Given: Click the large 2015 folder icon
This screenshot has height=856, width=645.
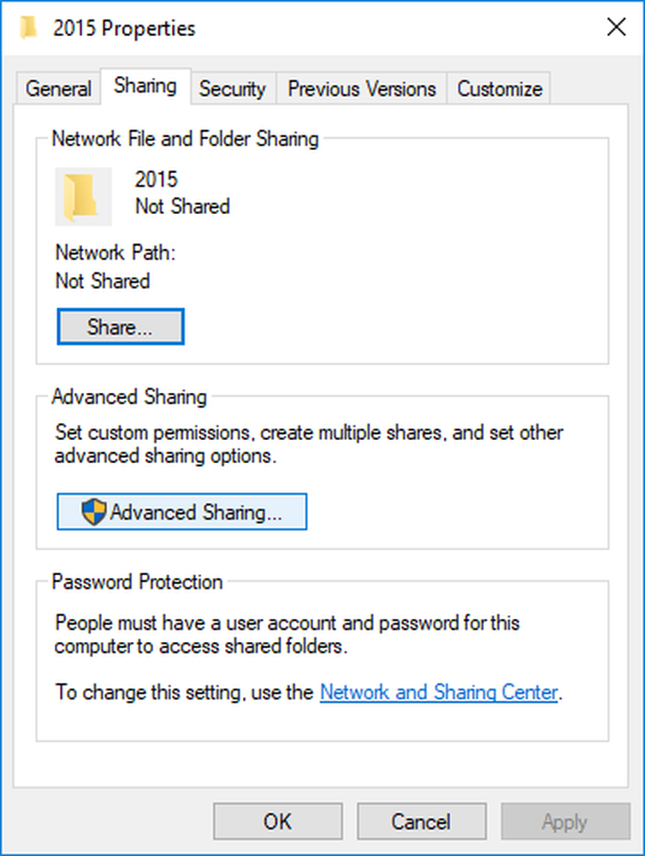Looking at the screenshot, I should [x=83, y=196].
